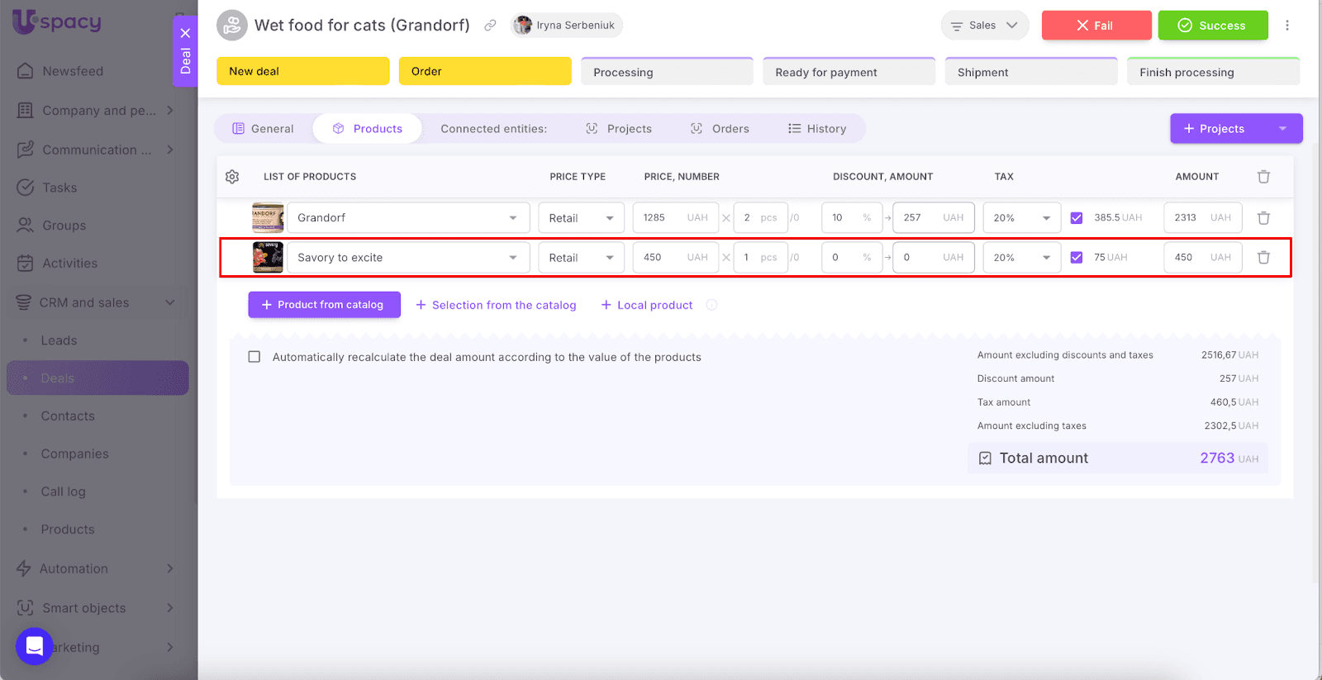Click the copy link icon beside deal title
The width and height of the screenshot is (1322, 680).
[490, 26]
